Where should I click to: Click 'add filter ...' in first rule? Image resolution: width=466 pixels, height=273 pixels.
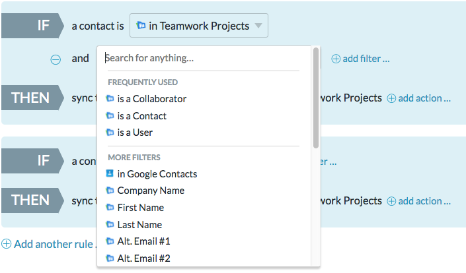click(360, 59)
